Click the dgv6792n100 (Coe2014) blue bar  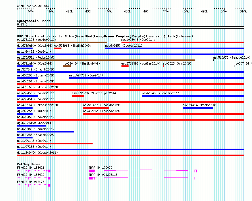(31, 126)
